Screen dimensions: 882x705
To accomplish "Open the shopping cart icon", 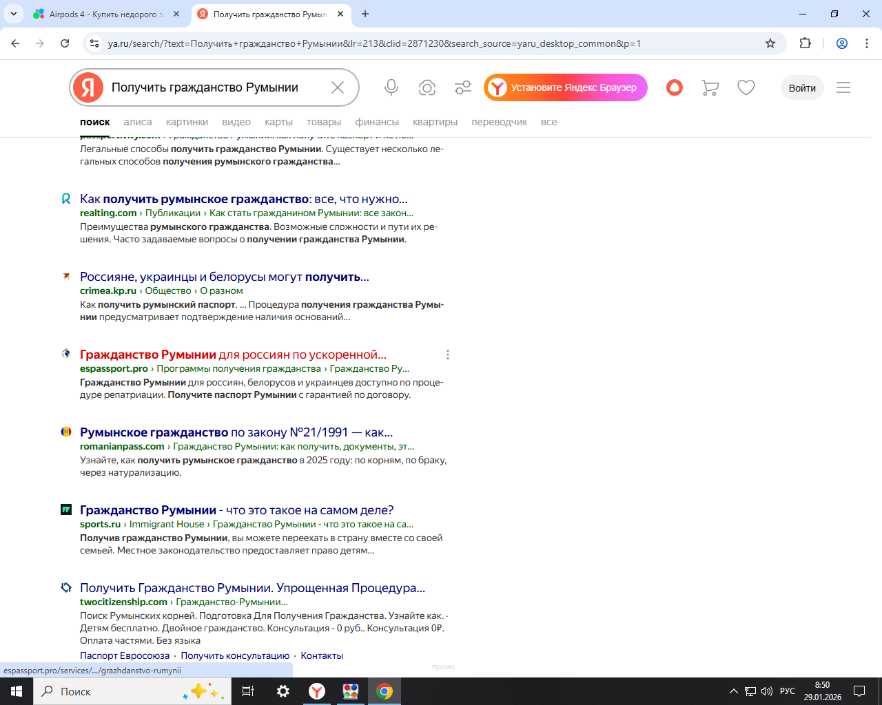I will [710, 87].
